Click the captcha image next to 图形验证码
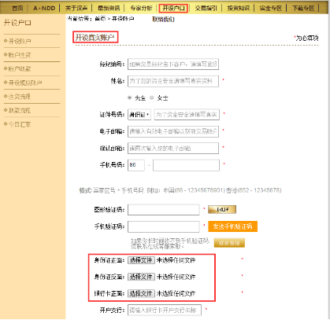 (x=222, y=209)
